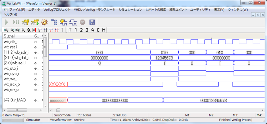
Task: Click the step/pause simulation icon
Action: (16, 22)
